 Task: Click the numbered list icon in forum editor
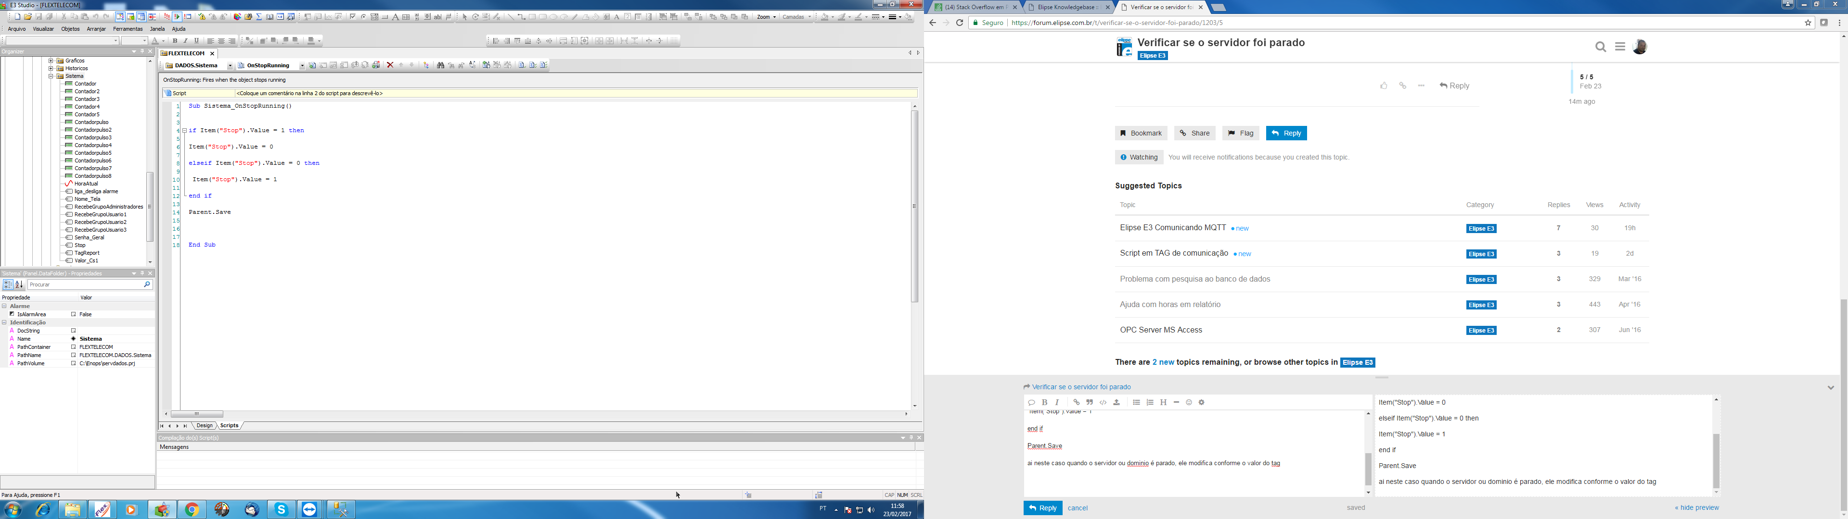click(1150, 403)
